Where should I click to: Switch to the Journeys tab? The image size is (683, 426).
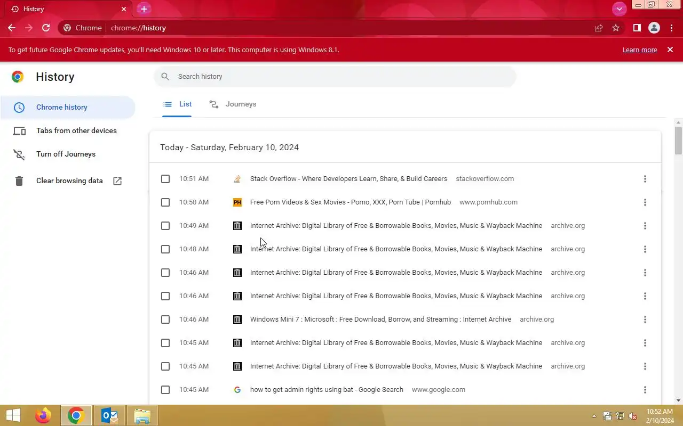pos(233,104)
